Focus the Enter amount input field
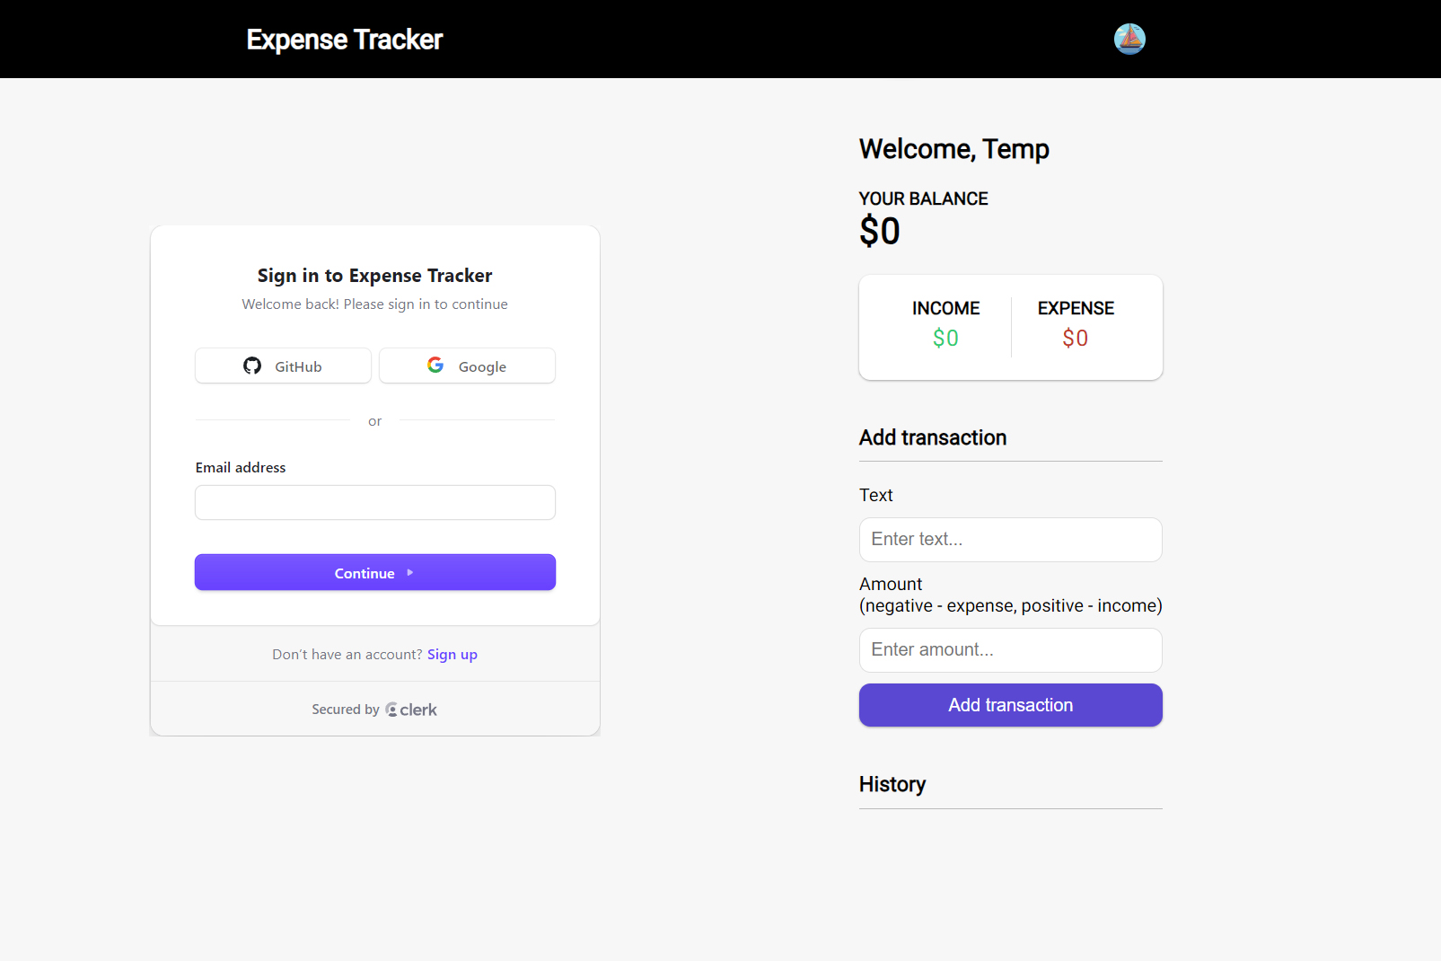Screen dimensions: 1441x961 click(x=1011, y=650)
